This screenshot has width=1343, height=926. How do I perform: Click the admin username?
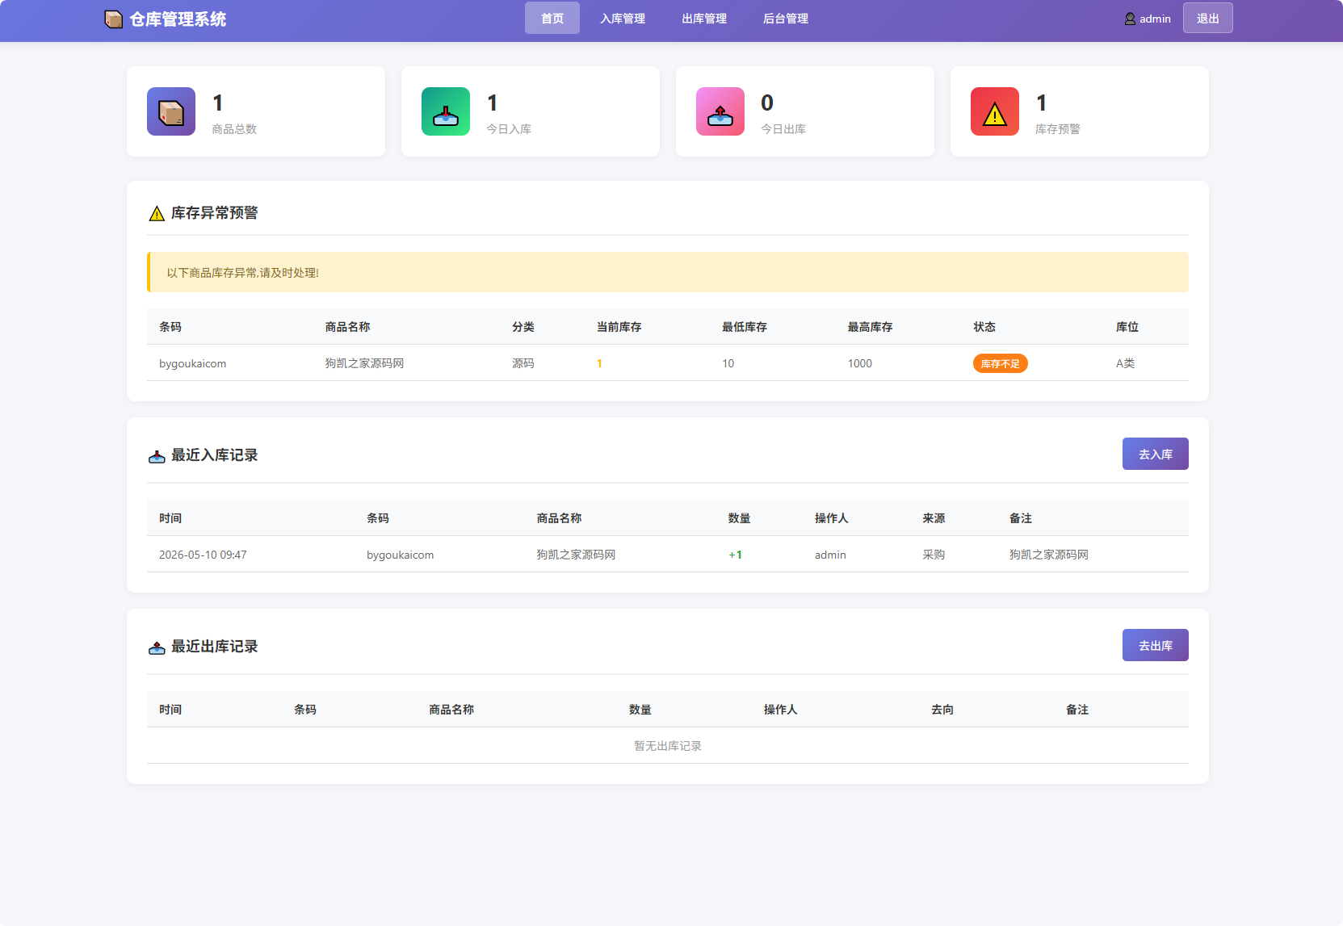pyautogui.click(x=1155, y=19)
